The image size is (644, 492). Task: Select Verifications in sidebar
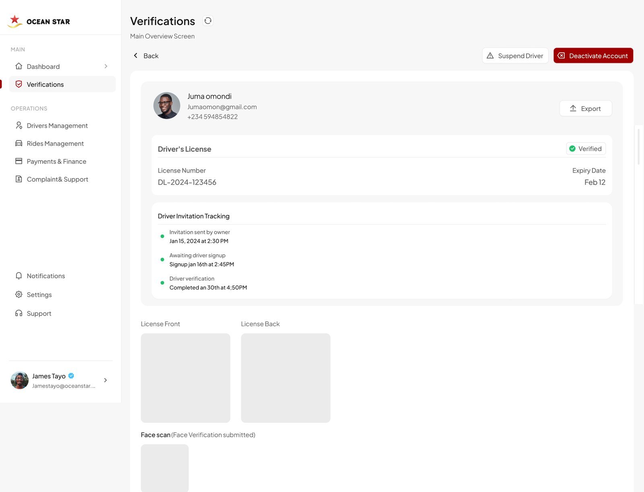[62, 84]
